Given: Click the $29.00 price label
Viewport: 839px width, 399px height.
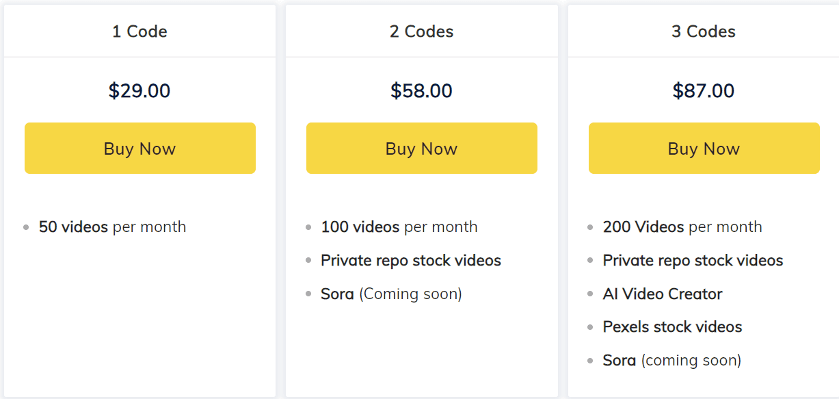Looking at the screenshot, I should coord(139,90).
